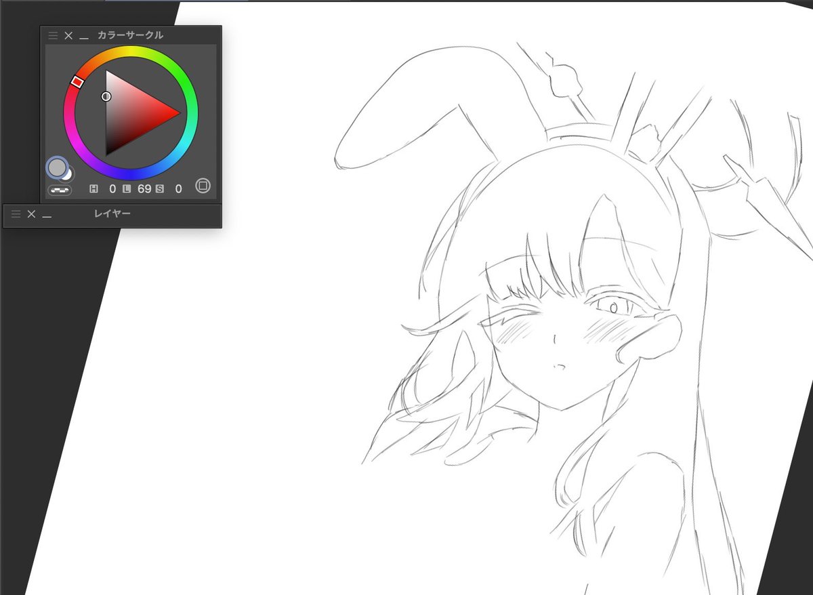
Task: Open the カラーサークル panel menu icon
Action: point(53,35)
